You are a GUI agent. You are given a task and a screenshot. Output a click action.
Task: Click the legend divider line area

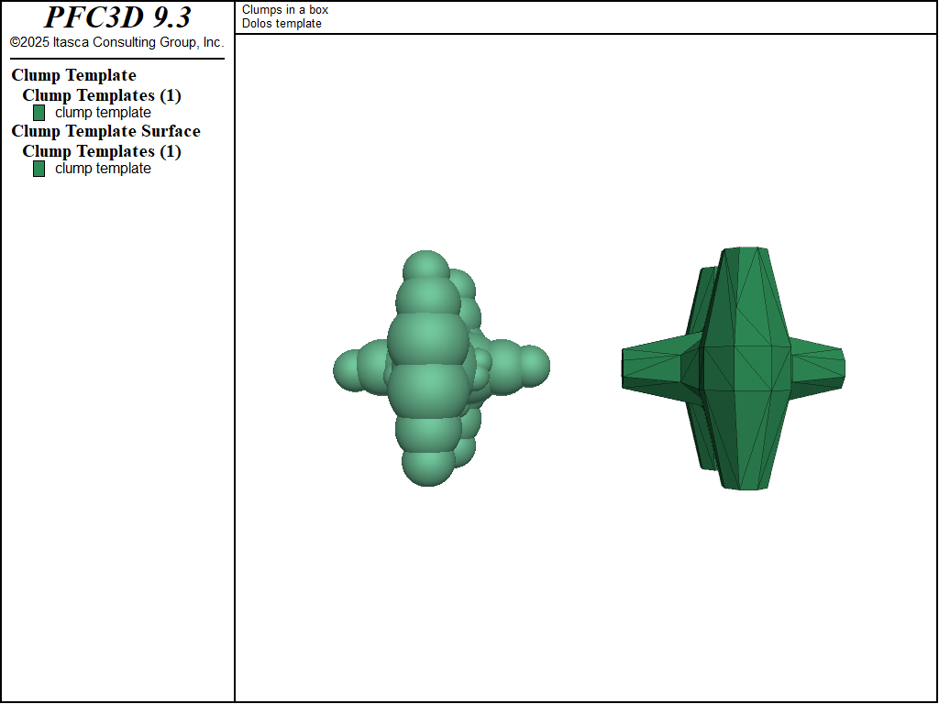pos(117,58)
